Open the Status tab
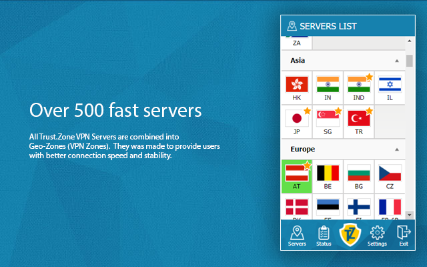Image resolution: width=427 pixels, height=267 pixels. pyautogui.click(x=324, y=236)
